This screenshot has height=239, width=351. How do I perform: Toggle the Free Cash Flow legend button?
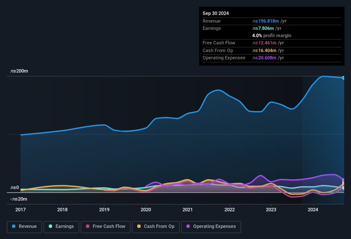pyautogui.click(x=106, y=227)
